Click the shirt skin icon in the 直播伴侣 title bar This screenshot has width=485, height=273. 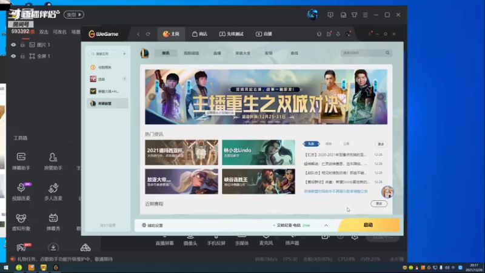[354, 15]
